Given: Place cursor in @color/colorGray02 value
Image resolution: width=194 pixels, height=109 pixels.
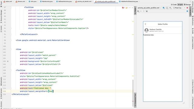Looking at the screenshot, I should 50,61.
